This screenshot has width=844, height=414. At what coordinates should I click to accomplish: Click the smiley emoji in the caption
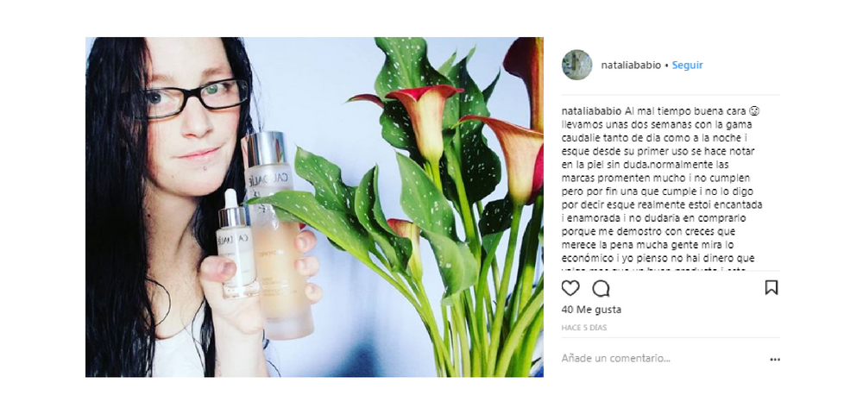click(754, 111)
